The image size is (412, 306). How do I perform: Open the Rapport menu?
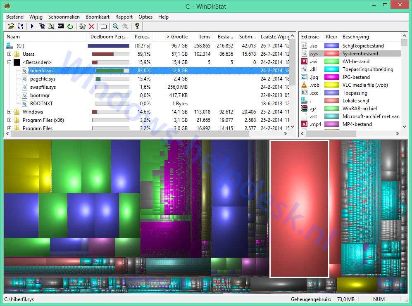124,17
